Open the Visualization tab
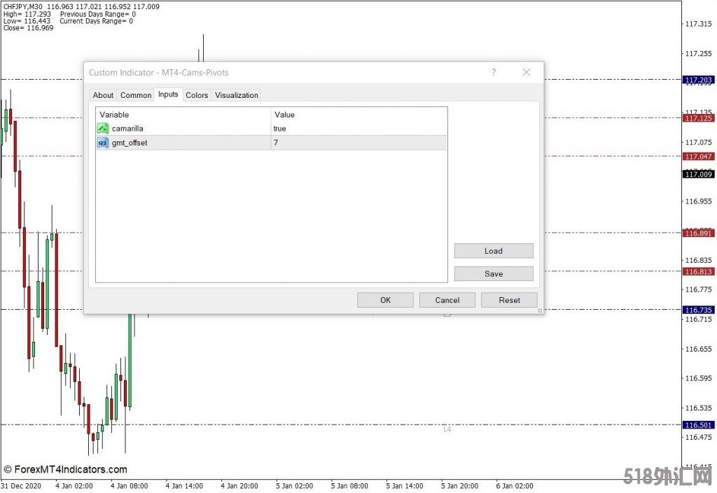 tap(237, 95)
